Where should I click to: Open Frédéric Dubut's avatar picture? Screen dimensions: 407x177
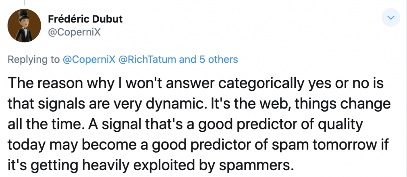pyautogui.click(x=24, y=25)
